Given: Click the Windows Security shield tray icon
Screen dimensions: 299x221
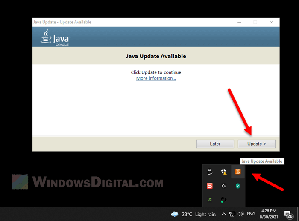Looking at the screenshot, I should 224,172.
